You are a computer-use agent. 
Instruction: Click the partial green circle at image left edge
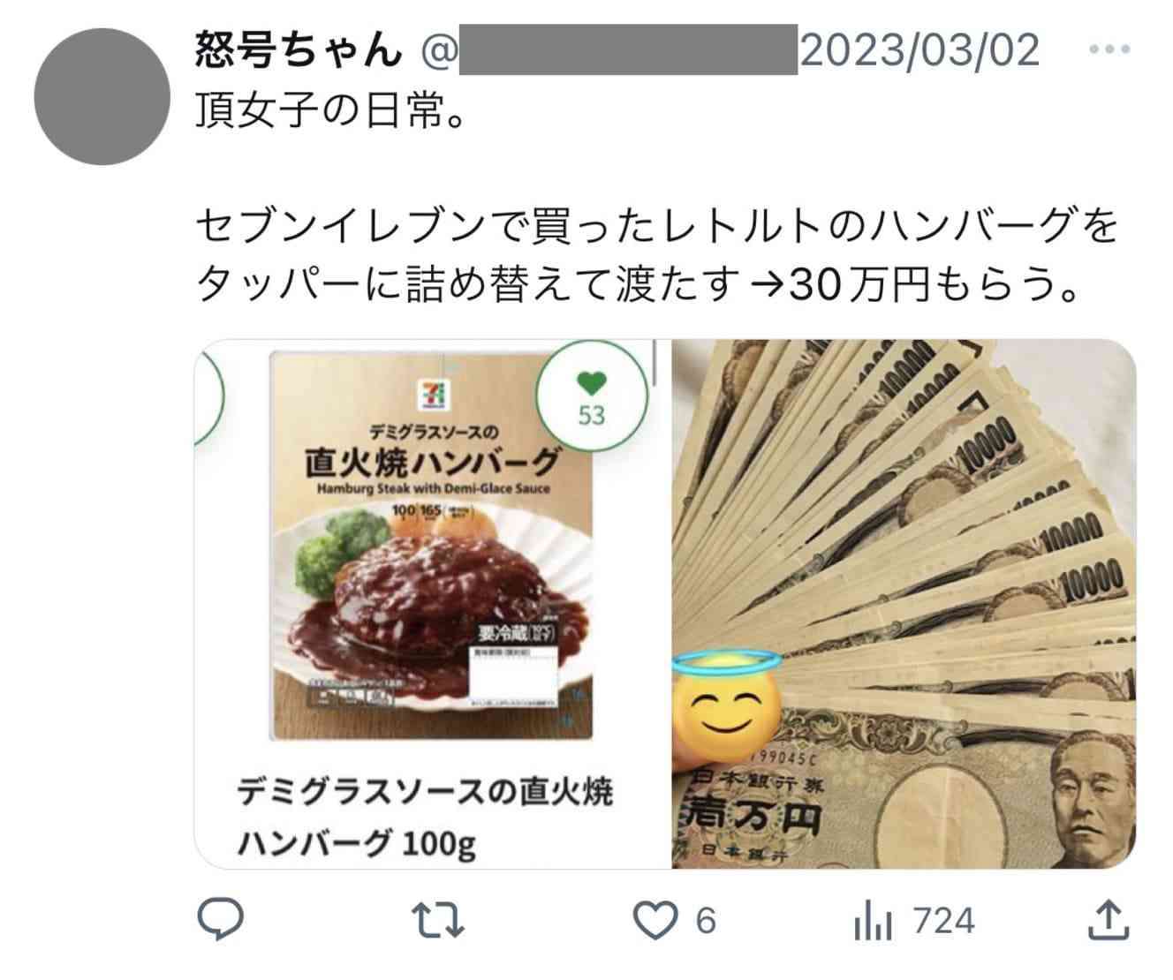[x=209, y=394]
